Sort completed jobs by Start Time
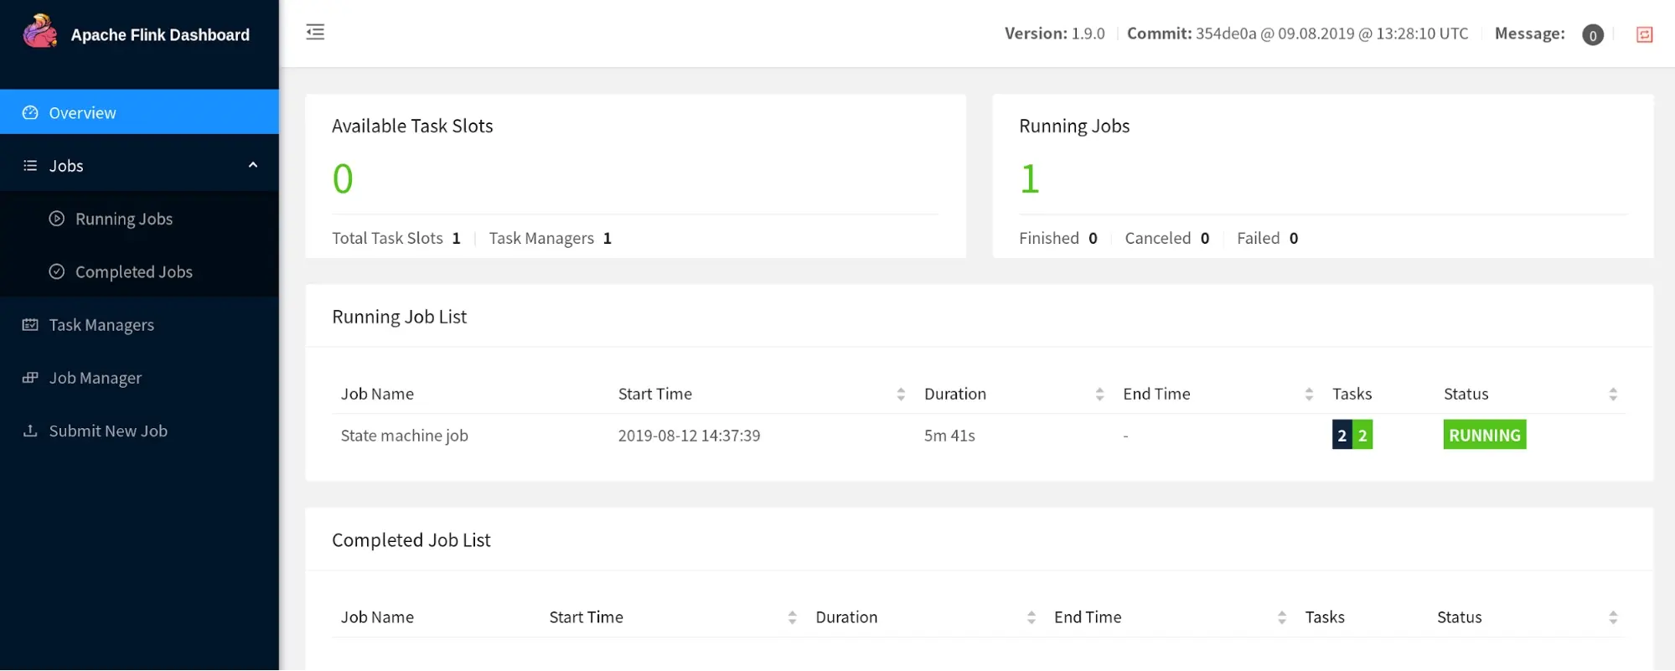1675x671 pixels. [x=792, y=617]
